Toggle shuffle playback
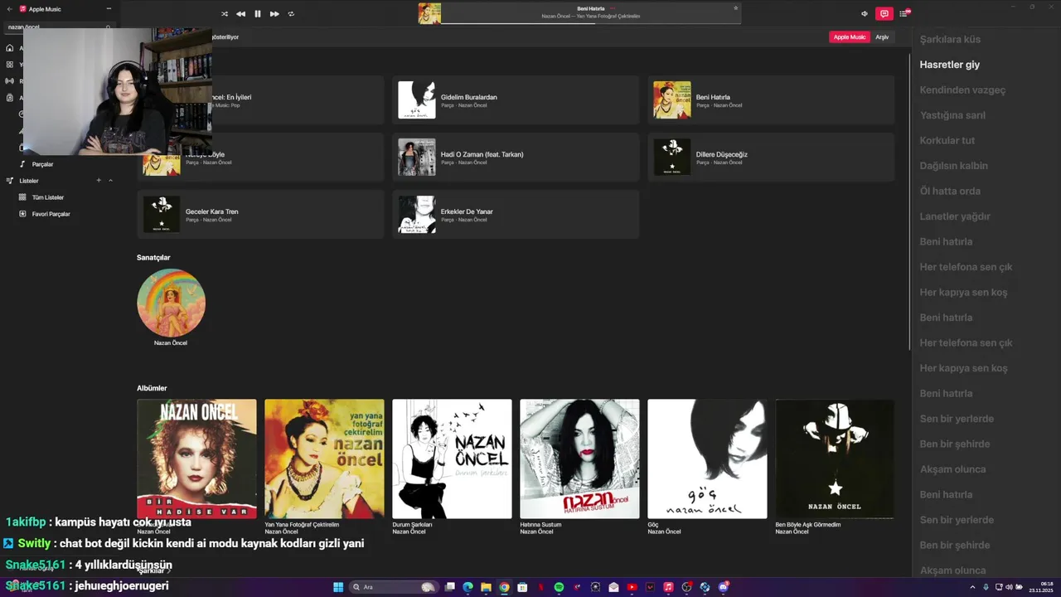The width and height of the screenshot is (1061, 597). click(x=225, y=14)
